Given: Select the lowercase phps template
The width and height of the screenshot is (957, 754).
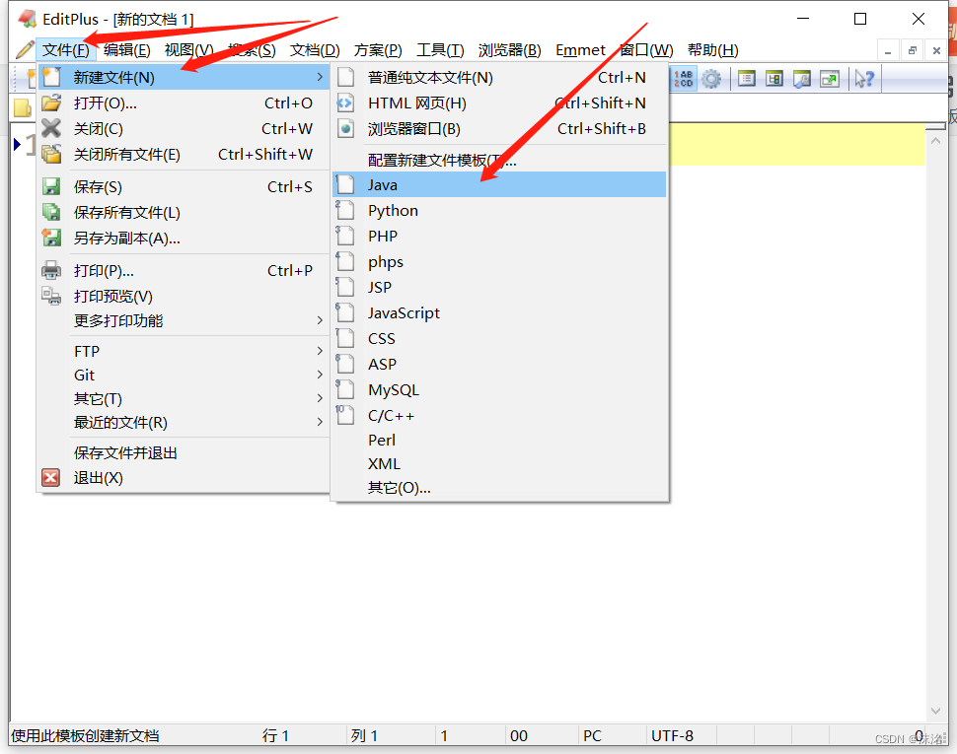Looking at the screenshot, I should (499, 261).
